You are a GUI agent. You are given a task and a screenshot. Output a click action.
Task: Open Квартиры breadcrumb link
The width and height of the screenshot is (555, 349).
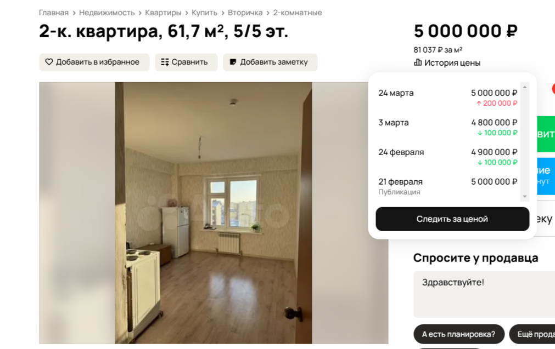click(x=163, y=13)
